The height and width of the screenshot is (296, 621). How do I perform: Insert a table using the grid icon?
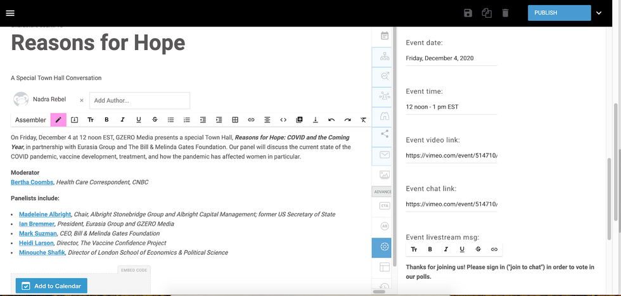tap(235, 120)
